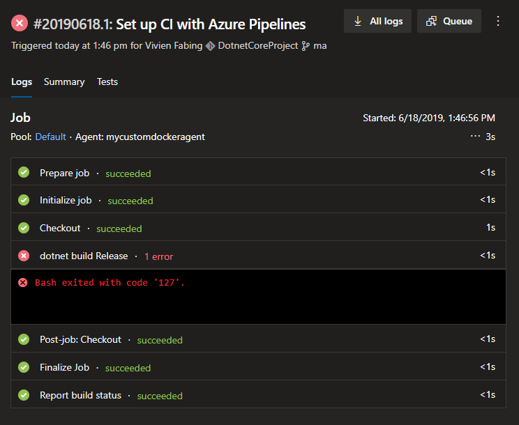Viewport: 519px width, 425px height.
Task: Click the Checkout success checkmark icon
Action: coord(24,228)
